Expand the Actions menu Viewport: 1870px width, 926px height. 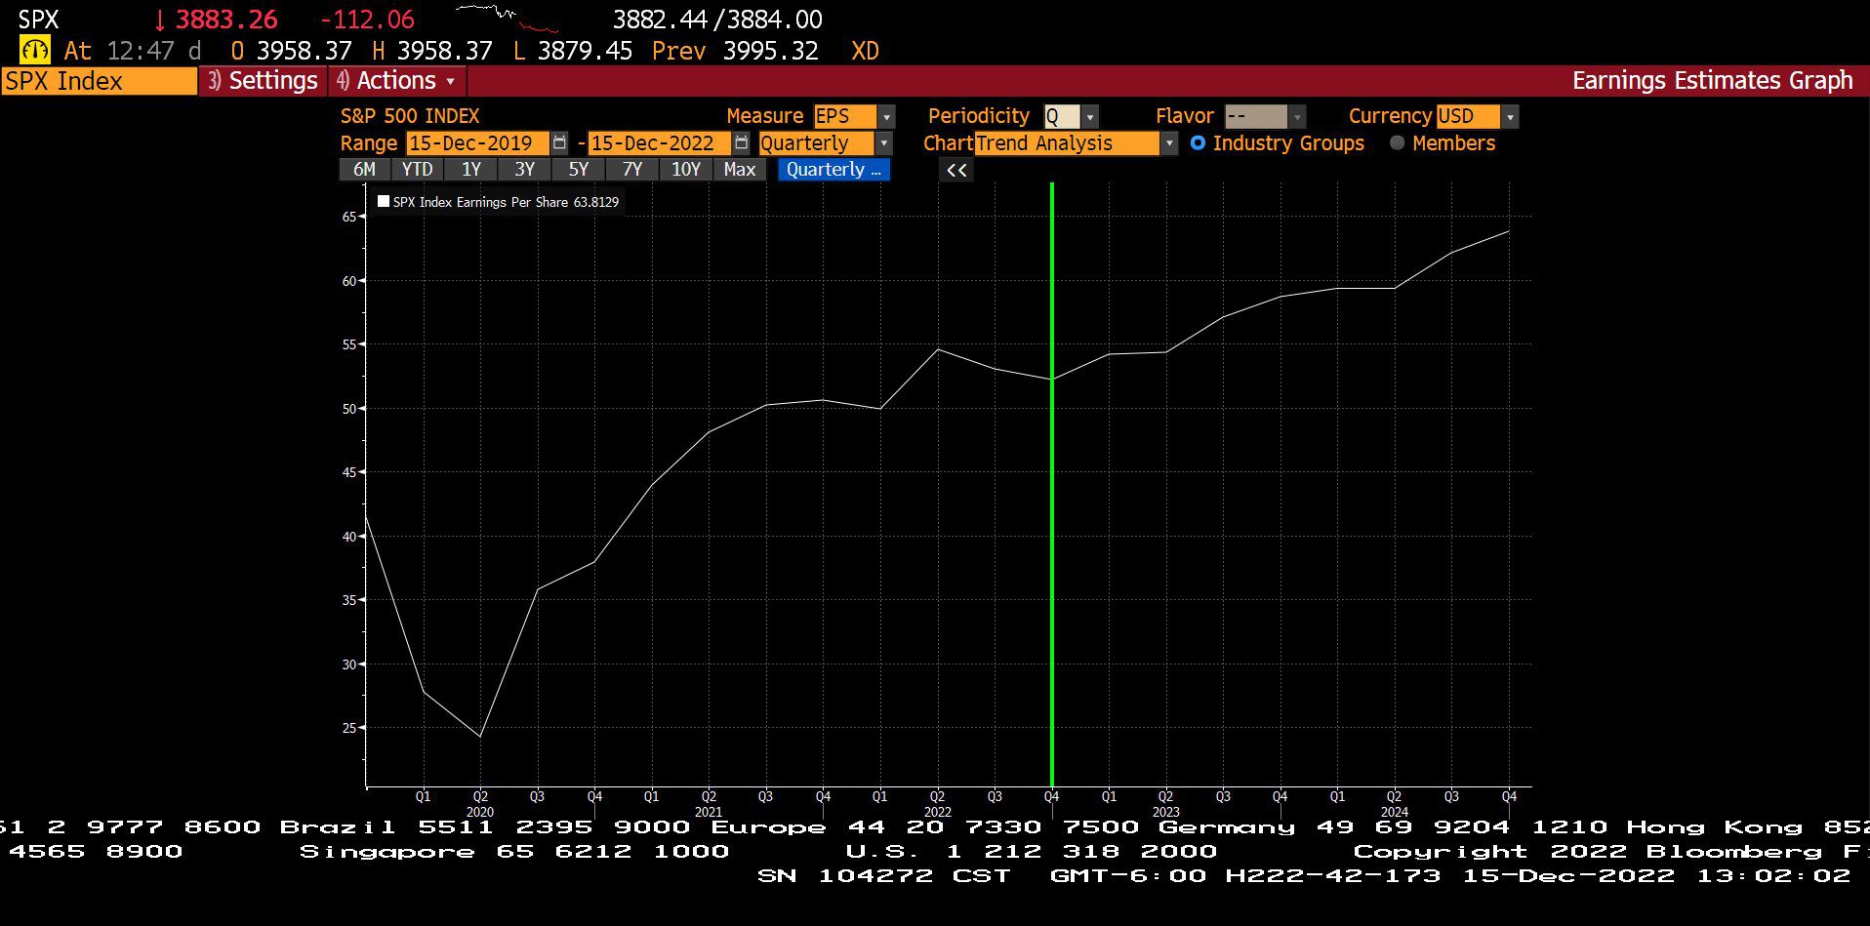coord(396,80)
